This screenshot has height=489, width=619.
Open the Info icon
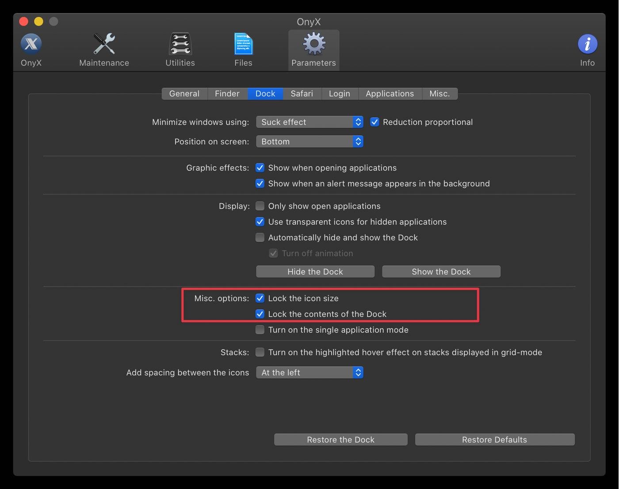tap(587, 44)
